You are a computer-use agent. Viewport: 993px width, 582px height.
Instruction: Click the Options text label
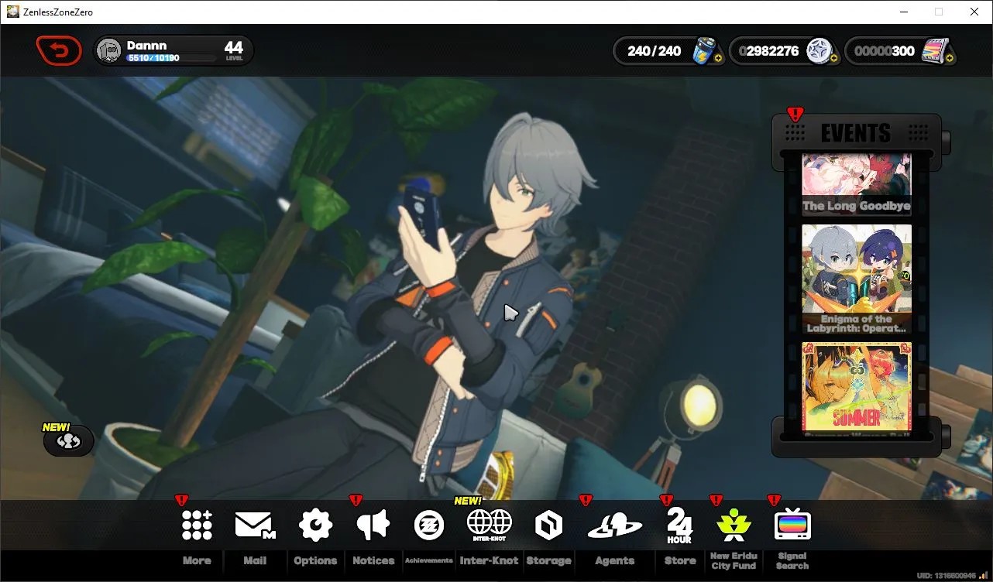tap(315, 560)
